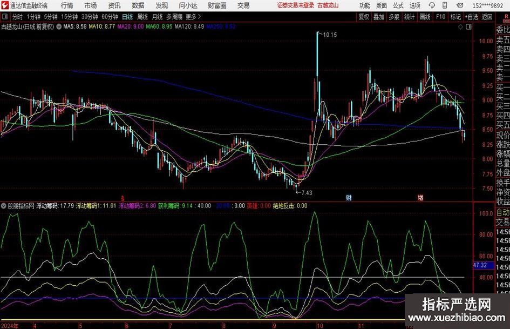The image size is (510, 329).
Task: Click the R 1000 badge at right
Action: 506,18
